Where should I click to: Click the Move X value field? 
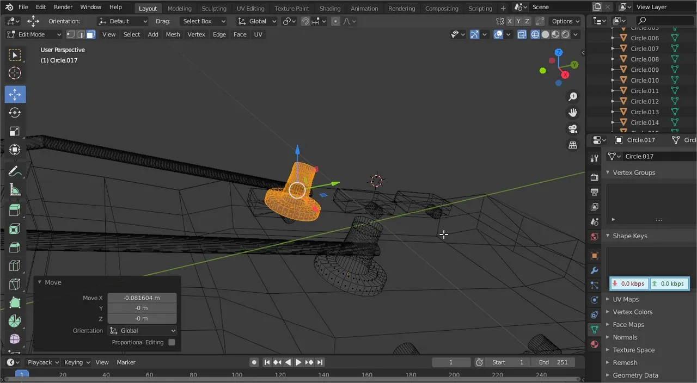(142, 298)
